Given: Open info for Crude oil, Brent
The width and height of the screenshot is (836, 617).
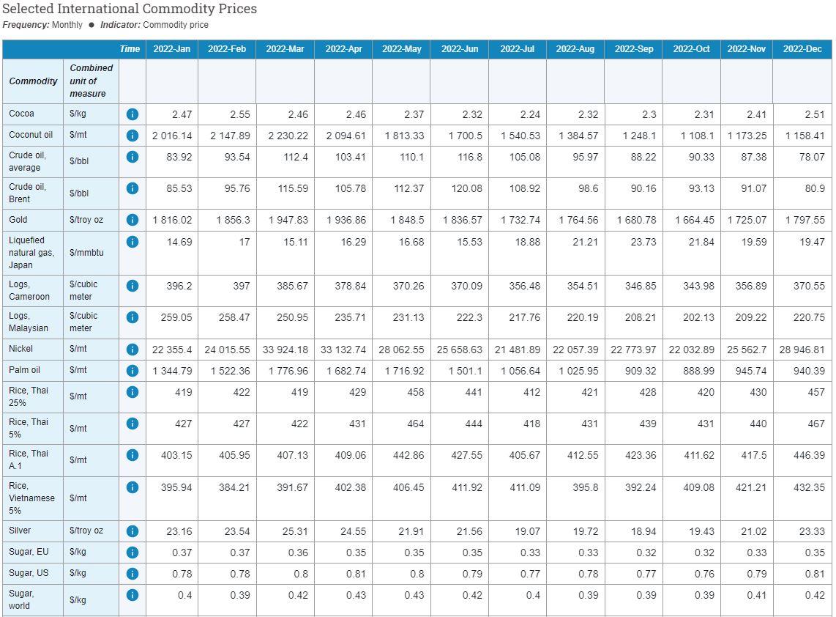Looking at the screenshot, I should 133,188.
